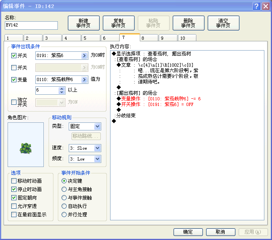Decrease the variable value with down arrow
This screenshot has height=240, width=272.
[62, 92]
